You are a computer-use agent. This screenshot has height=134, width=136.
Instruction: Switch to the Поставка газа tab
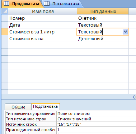pyautogui.click(x=63, y=4)
